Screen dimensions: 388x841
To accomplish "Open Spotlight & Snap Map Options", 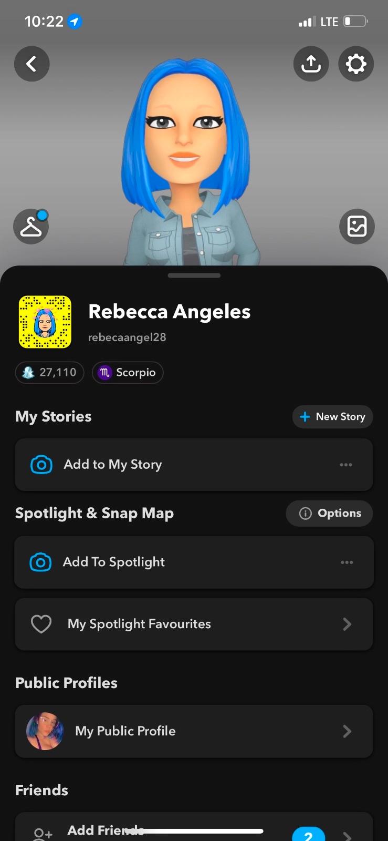I will 330,514.
